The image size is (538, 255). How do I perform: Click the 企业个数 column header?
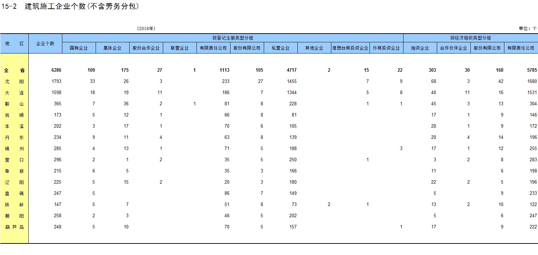(x=45, y=43)
